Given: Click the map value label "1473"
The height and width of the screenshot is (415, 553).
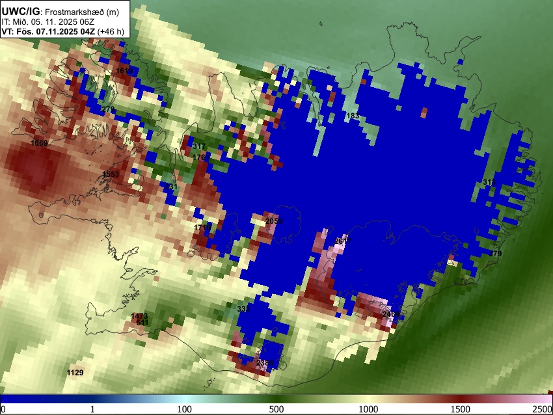Looking at the screenshot, I should tap(139, 316).
